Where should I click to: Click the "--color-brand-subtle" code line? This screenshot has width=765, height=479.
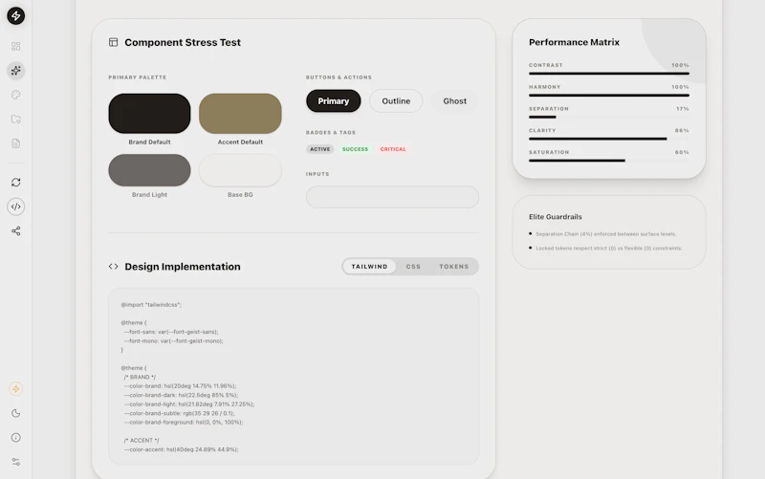(179, 413)
